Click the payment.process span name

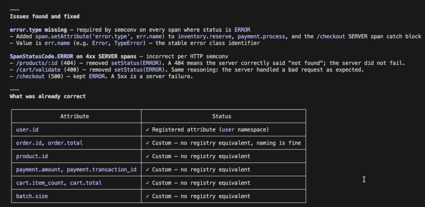pyautogui.click(x=262, y=36)
